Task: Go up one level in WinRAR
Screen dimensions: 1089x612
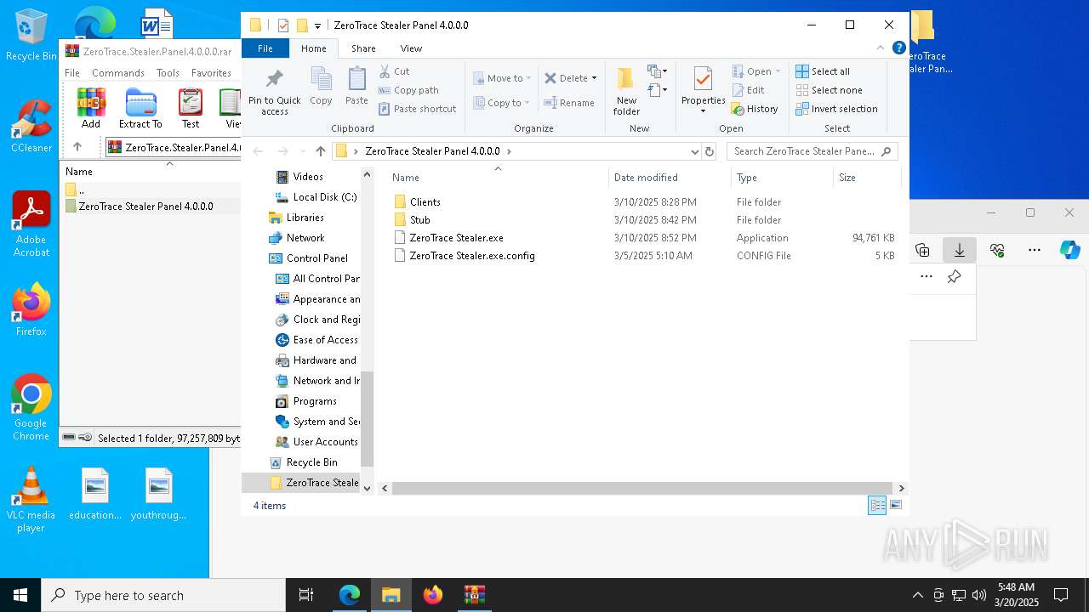Action: coord(77,147)
